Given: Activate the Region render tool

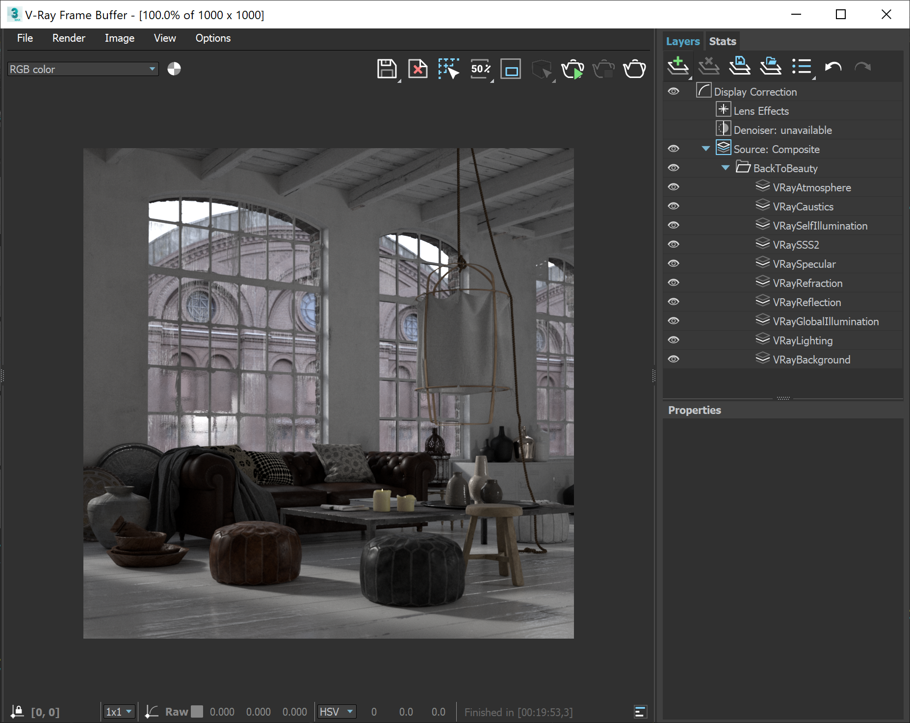Looking at the screenshot, I should [x=447, y=69].
